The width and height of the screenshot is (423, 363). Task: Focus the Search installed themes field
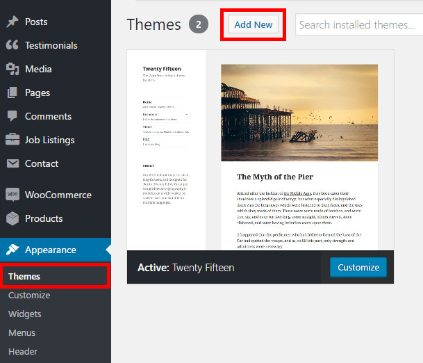click(359, 24)
